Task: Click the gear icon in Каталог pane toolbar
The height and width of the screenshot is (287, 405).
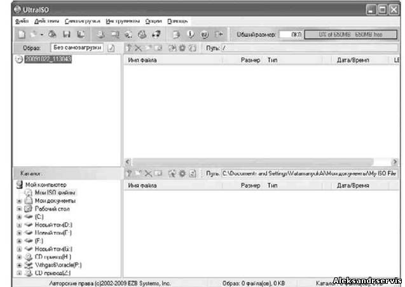Action: [182, 173]
